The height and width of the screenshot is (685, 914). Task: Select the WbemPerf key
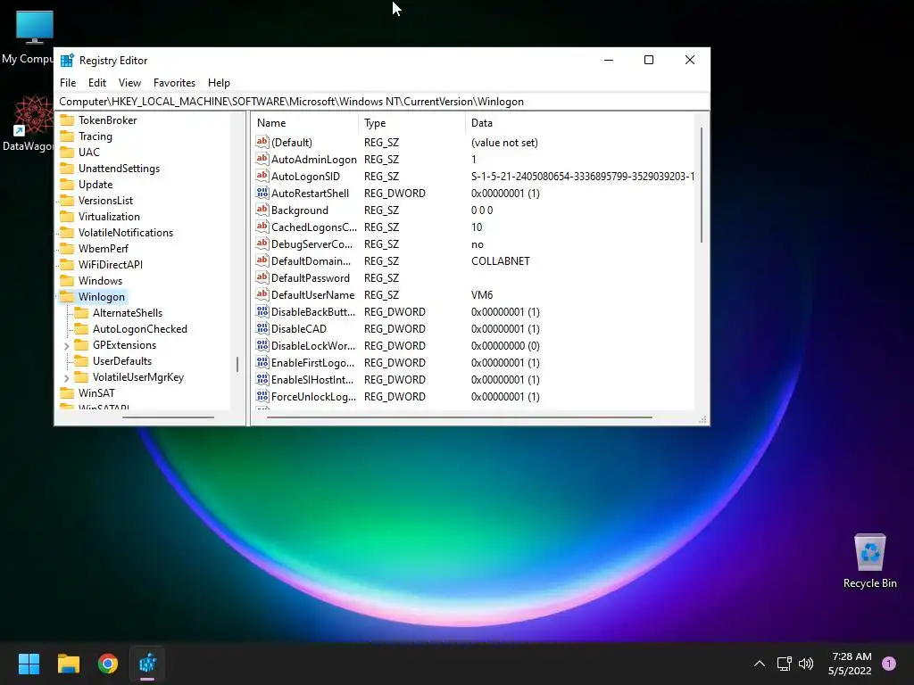104,249
